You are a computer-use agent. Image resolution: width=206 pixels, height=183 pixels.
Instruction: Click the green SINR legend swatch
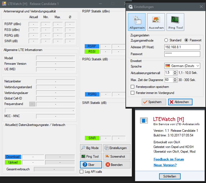92,138
